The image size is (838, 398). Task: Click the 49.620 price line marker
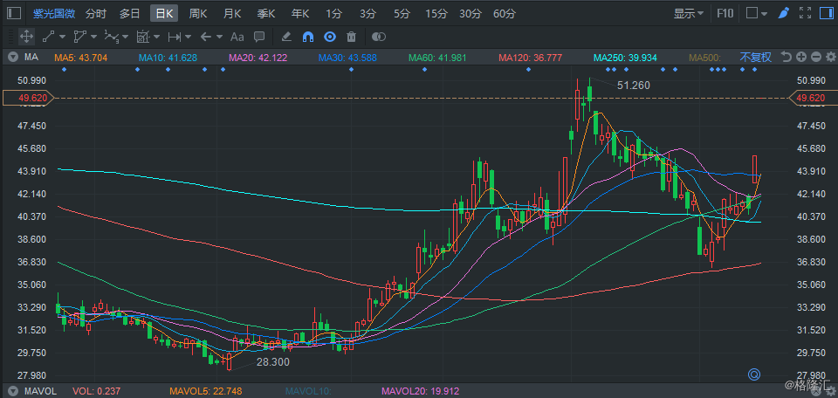19,99
